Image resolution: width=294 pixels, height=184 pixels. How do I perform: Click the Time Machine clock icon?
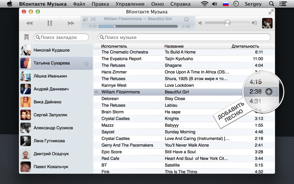pyautogui.click(x=236, y=4)
